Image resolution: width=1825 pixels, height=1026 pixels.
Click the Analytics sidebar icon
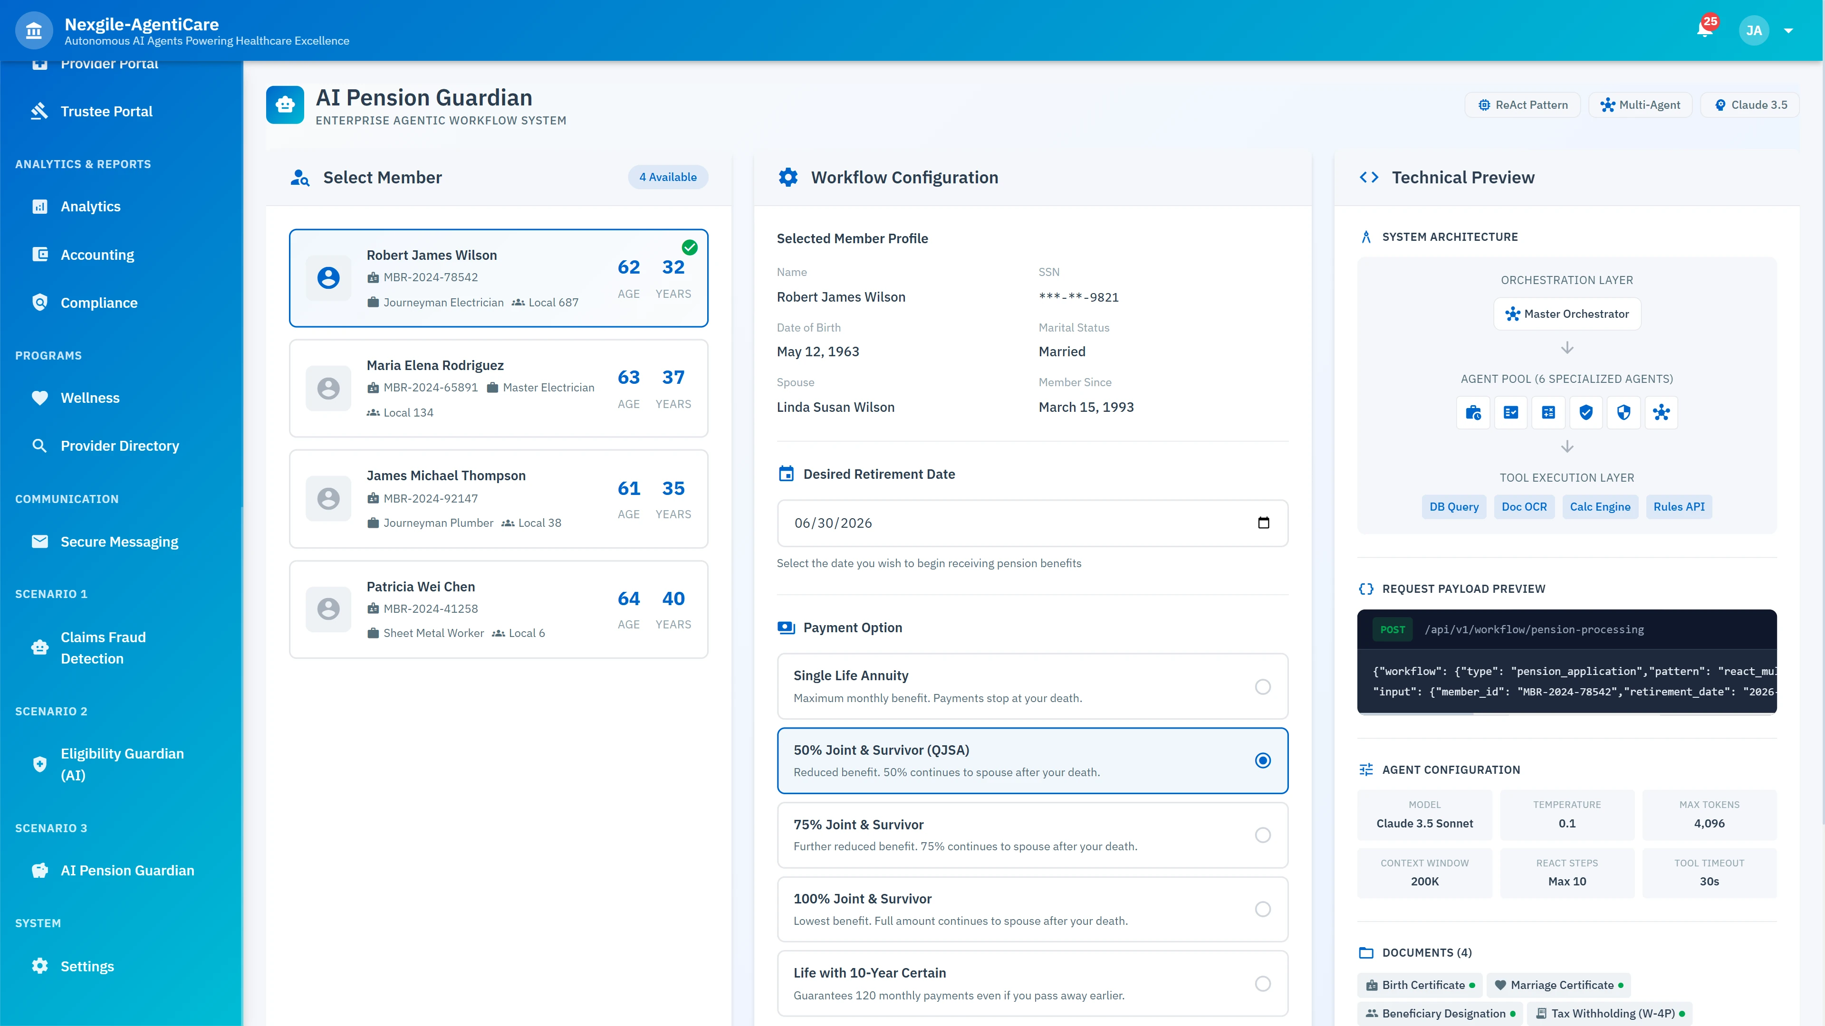click(39, 206)
